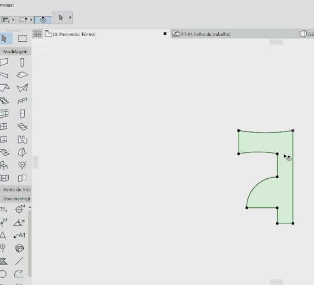Choose the Column tool

(22, 62)
